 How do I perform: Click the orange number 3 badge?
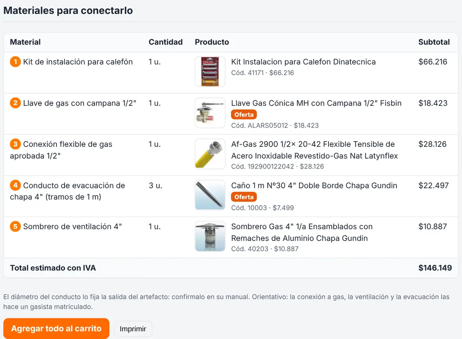tap(15, 144)
